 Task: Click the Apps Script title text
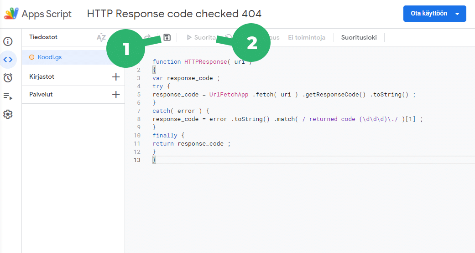[x=47, y=14]
